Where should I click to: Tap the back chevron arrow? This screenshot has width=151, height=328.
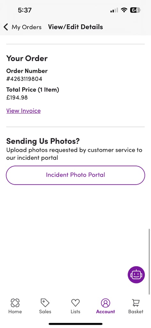(x=6, y=27)
